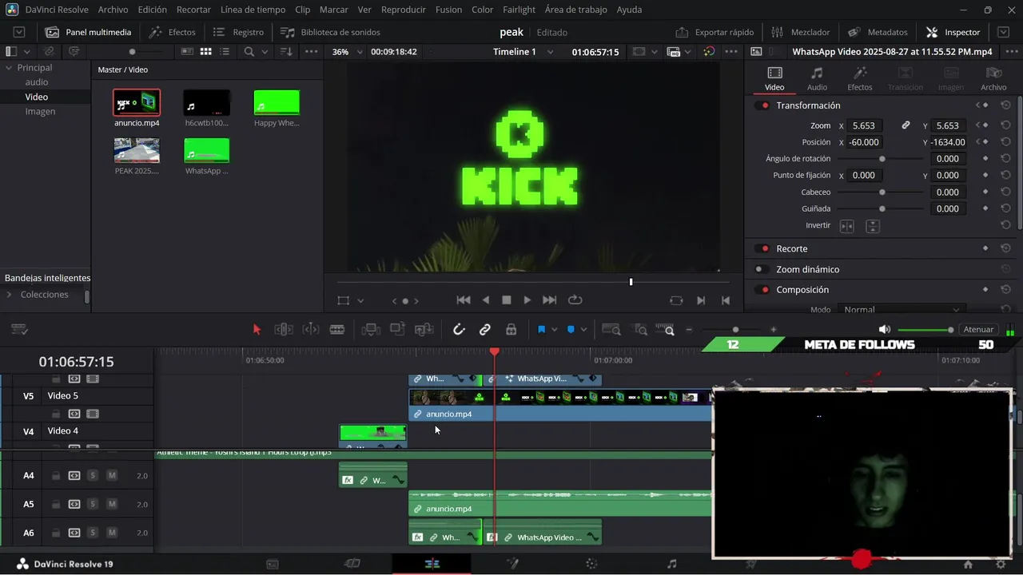Activate the Trim Edit mode tool
Image resolution: width=1023 pixels, height=575 pixels.
pos(284,330)
